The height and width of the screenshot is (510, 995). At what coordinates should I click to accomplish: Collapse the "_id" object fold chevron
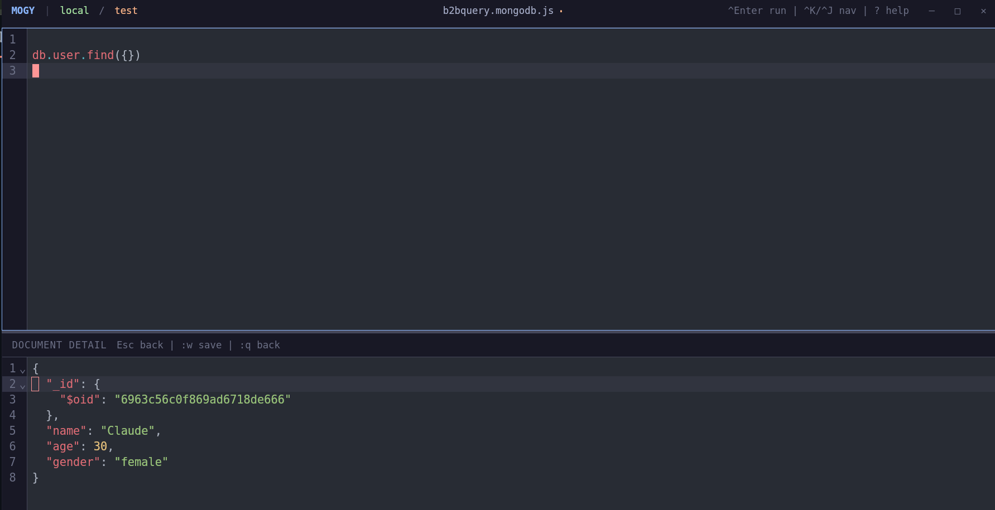coord(22,385)
